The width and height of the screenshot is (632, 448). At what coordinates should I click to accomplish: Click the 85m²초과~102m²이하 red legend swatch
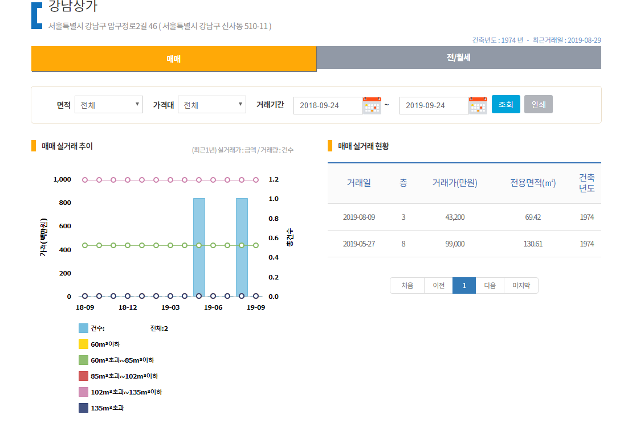click(83, 376)
